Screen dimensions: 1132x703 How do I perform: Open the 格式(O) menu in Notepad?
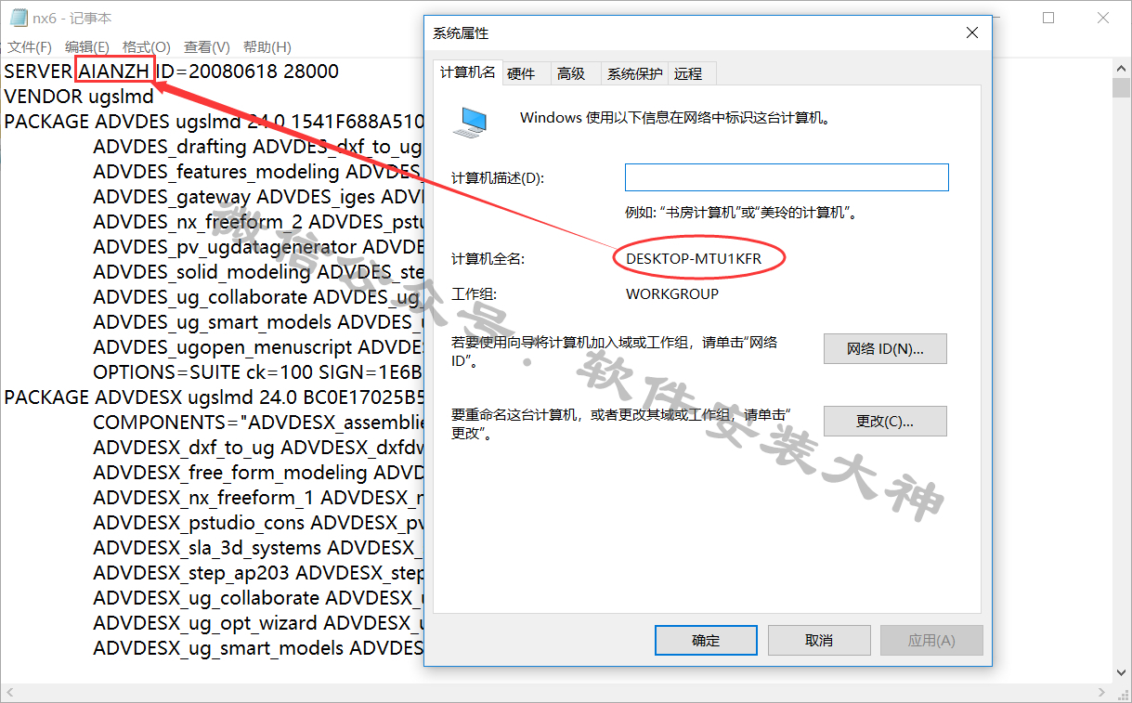click(x=147, y=46)
